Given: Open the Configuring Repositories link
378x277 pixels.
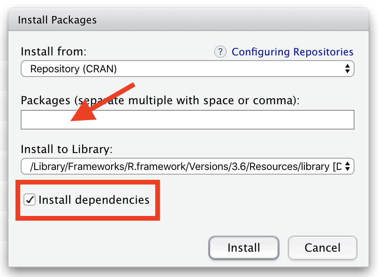Looking at the screenshot, I should coord(292,52).
